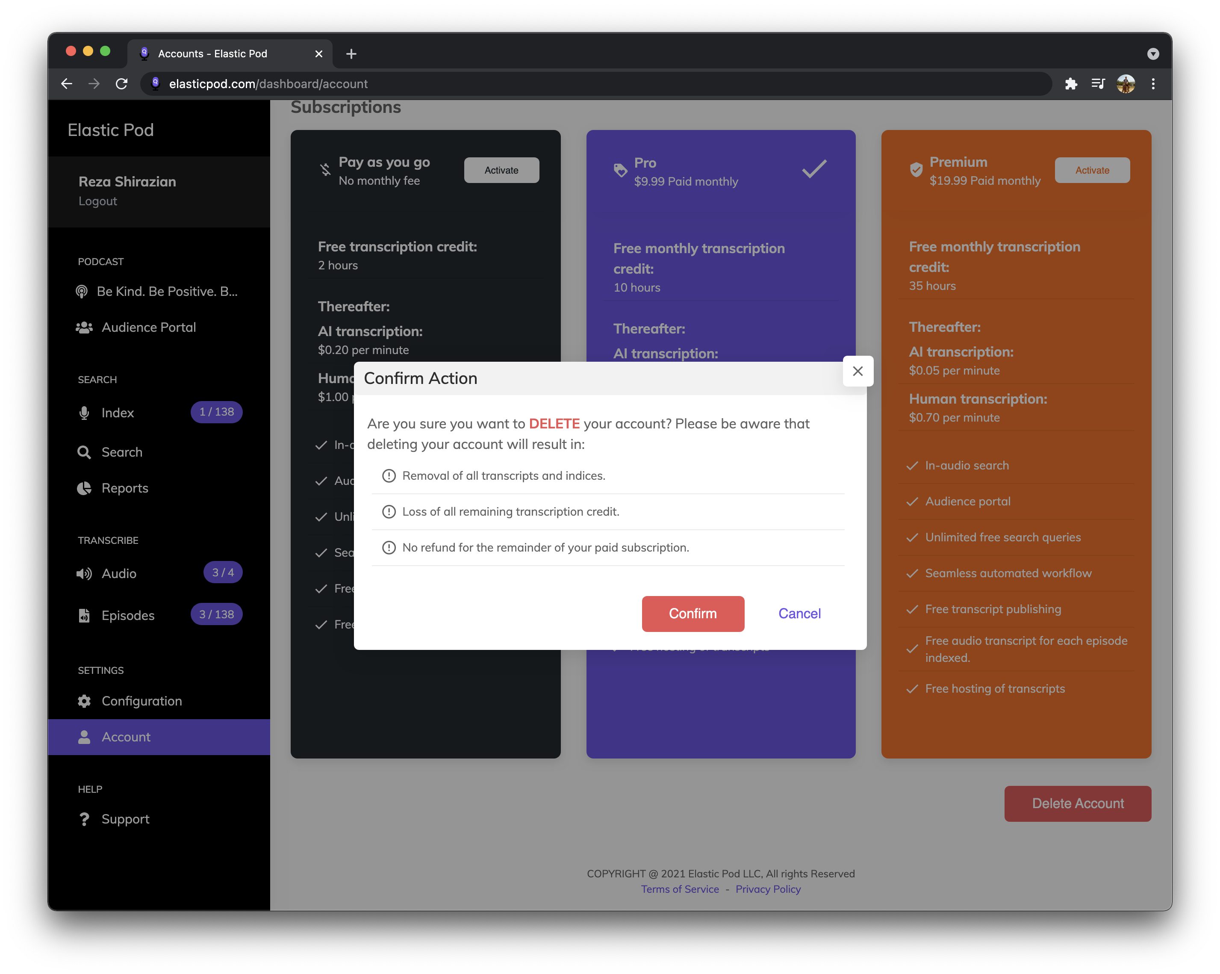Click the Pay as you go 2 hours text
This screenshot has height=974, width=1220.
pyautogui.click(x=338, y=266)
